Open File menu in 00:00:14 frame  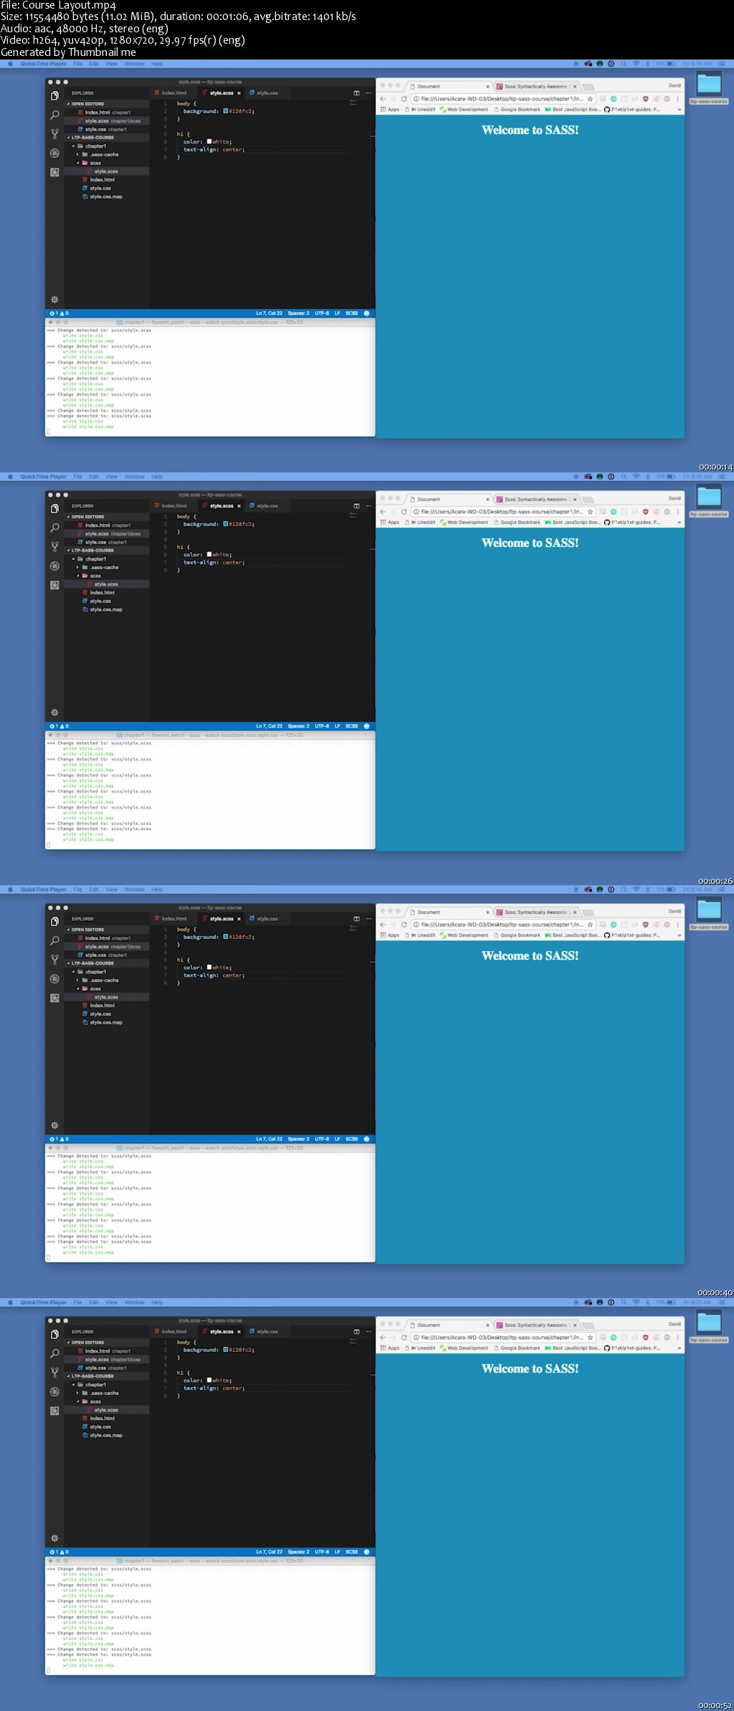(x=77, y=64)
